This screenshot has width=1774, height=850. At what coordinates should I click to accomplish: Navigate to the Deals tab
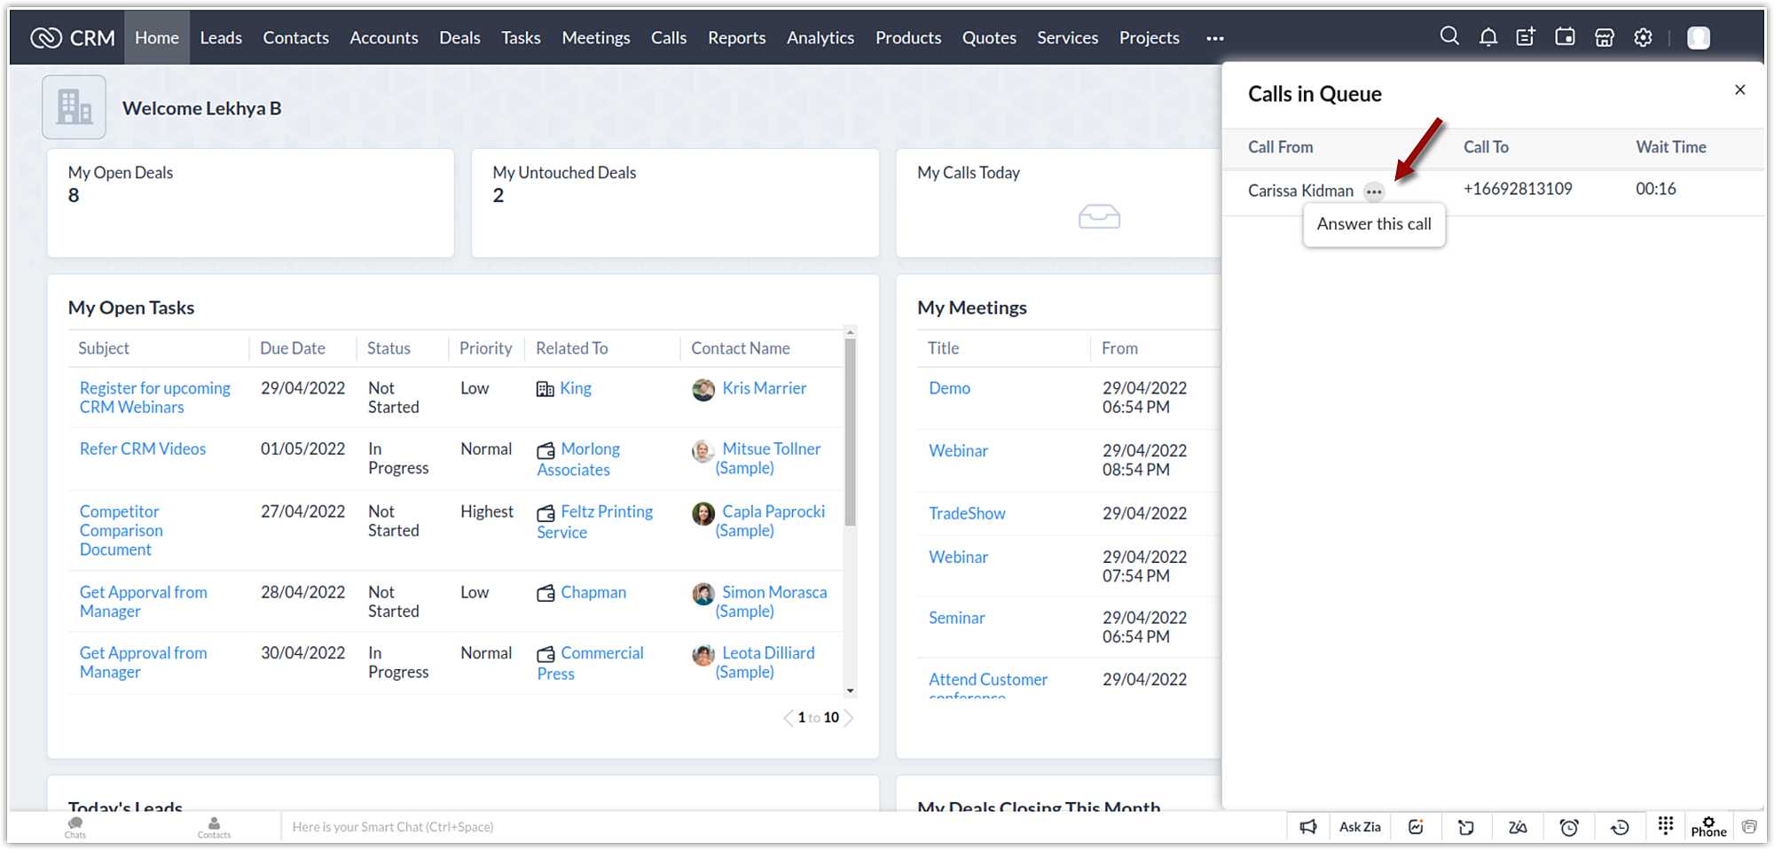[459, 38]
